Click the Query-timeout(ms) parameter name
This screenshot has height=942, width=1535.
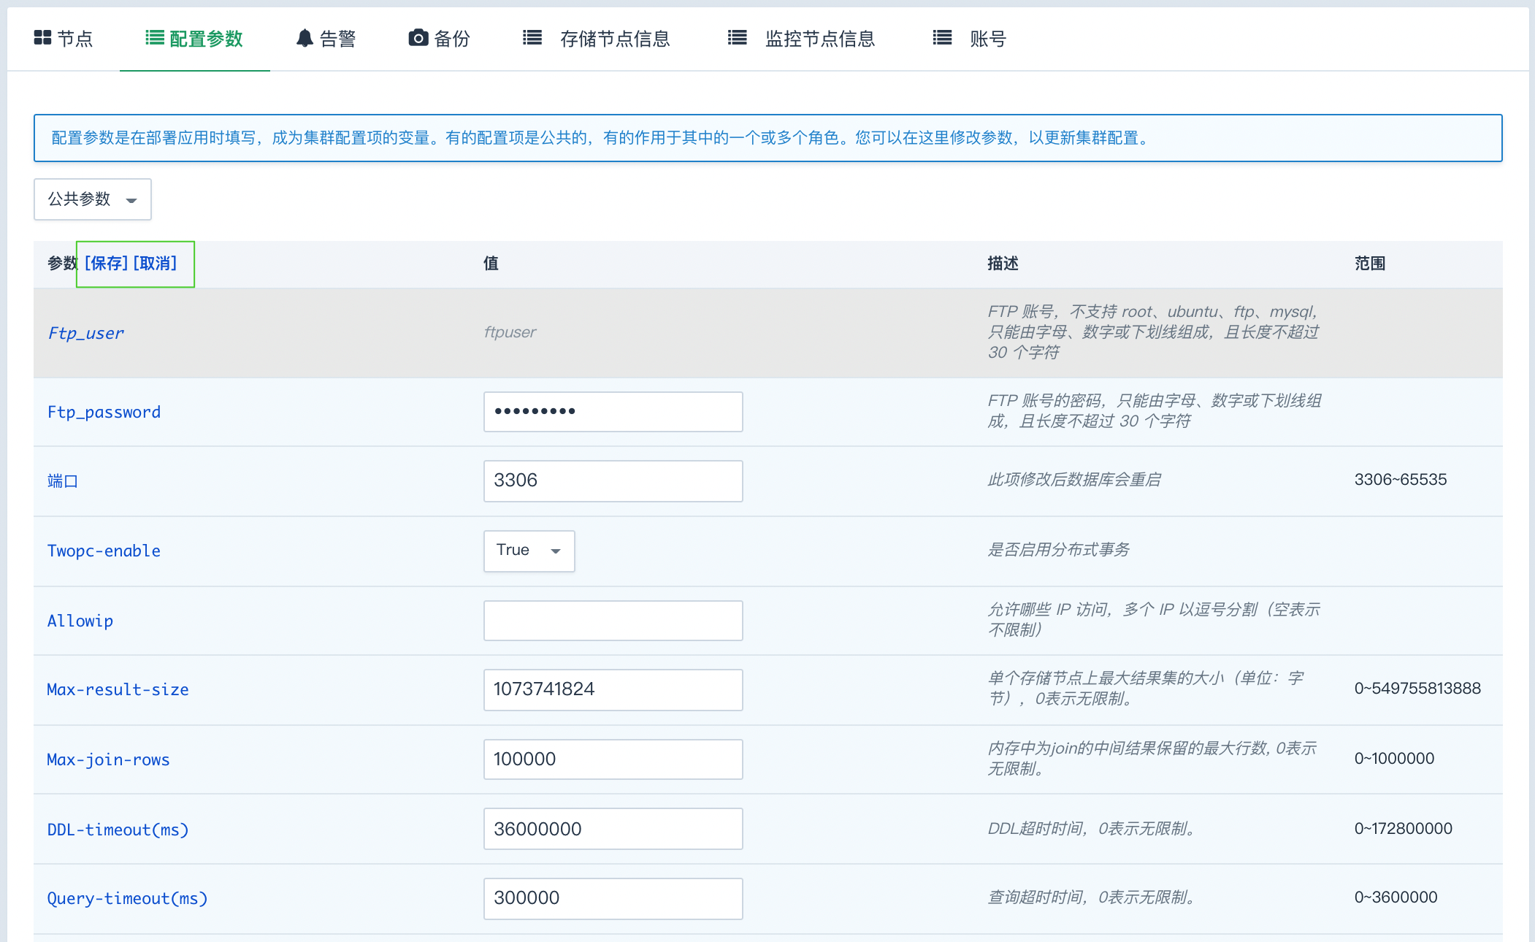pyautogui.click(x=127, y=899)
